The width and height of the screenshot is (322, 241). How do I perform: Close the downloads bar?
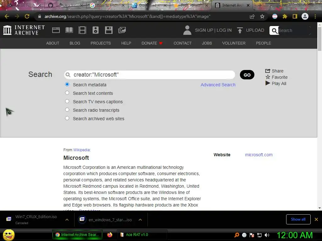(316, 219)
